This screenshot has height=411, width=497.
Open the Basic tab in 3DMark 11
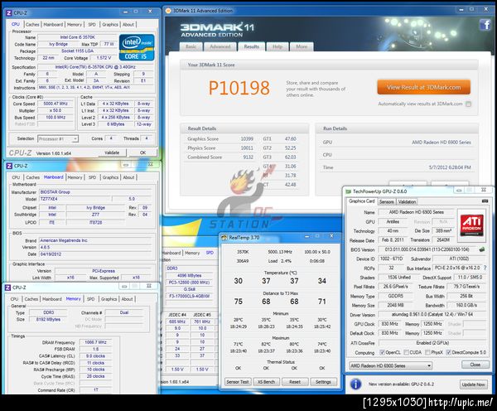pyautogui.click(x=191, y=46)
